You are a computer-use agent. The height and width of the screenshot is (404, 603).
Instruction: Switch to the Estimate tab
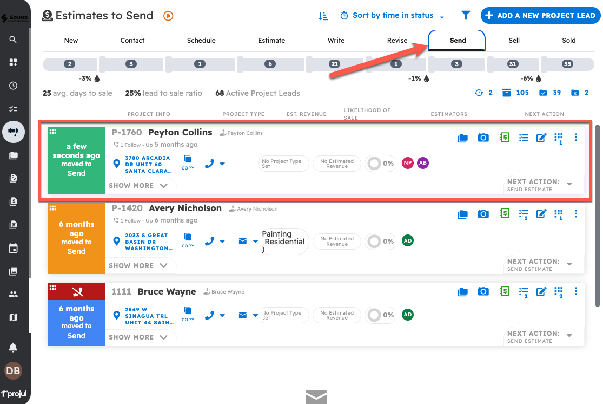pos(271,41)
